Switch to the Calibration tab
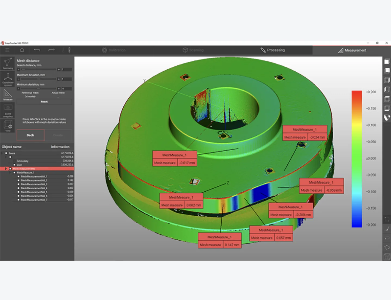The image size is (391, 300). click(114, 50)
